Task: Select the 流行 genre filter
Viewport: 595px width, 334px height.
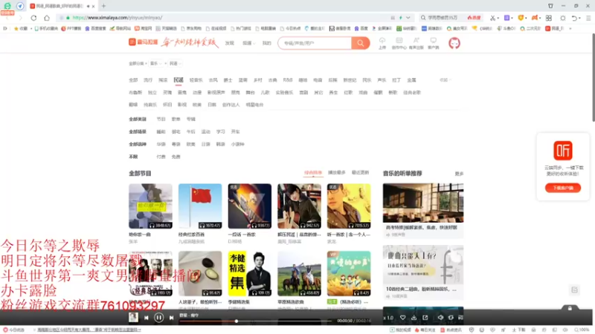Action: click(148, 80)
